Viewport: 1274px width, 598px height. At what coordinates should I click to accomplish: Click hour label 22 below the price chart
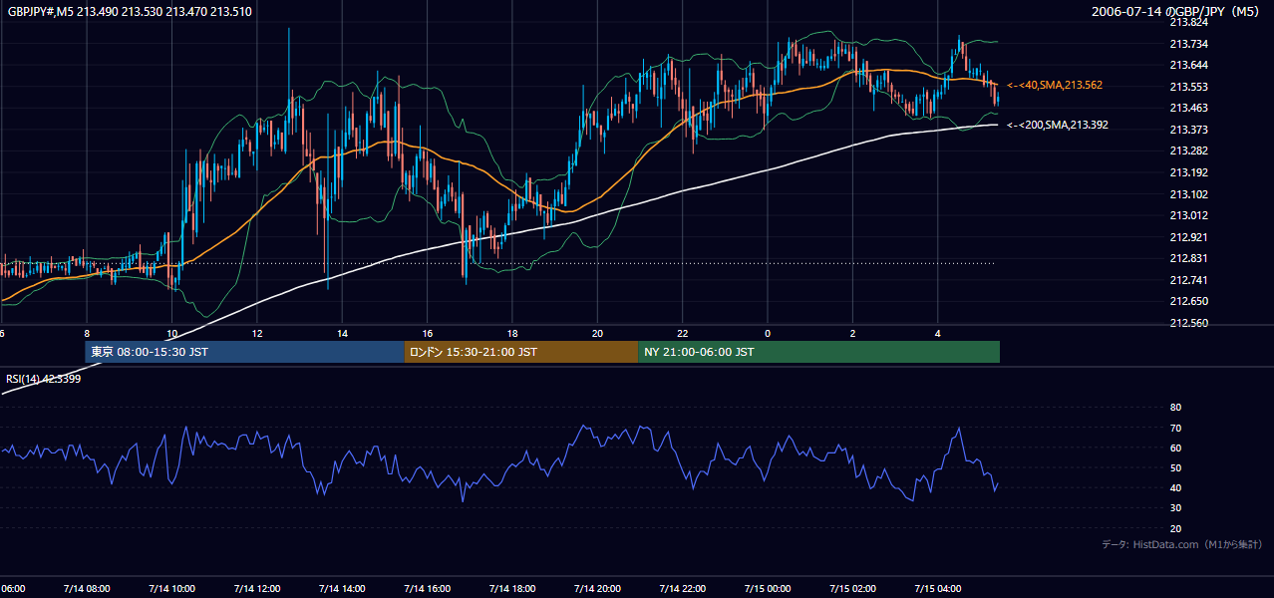[x=682, y=333]
